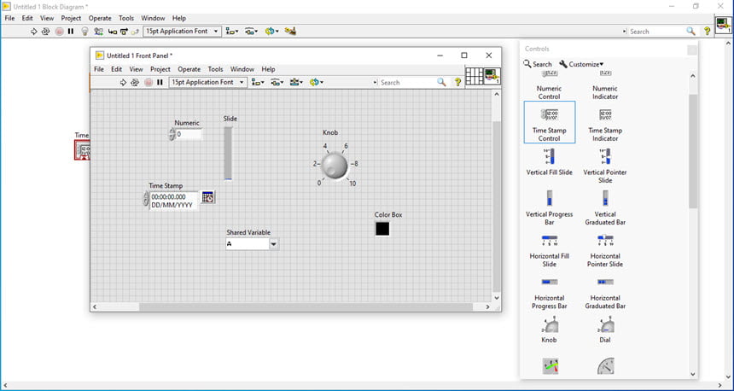Image resolution: width=734 pixels, height=391 pixels.
Task: Select Vertical Progress Bar in palette
Action: coord(550,207)
